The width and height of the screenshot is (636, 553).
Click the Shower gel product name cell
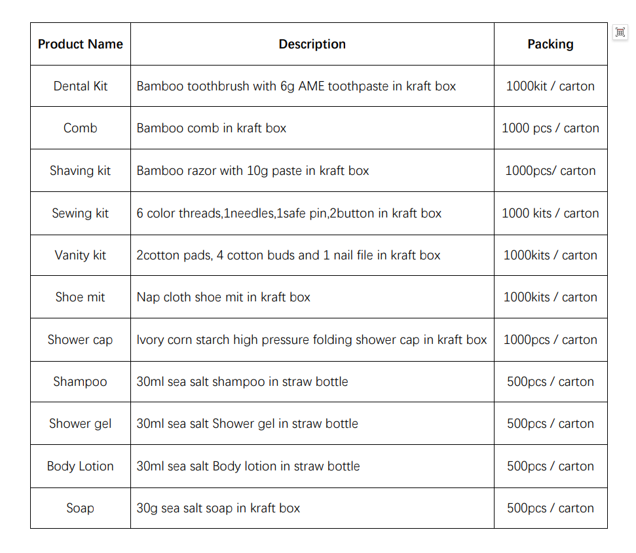point(81,423)
